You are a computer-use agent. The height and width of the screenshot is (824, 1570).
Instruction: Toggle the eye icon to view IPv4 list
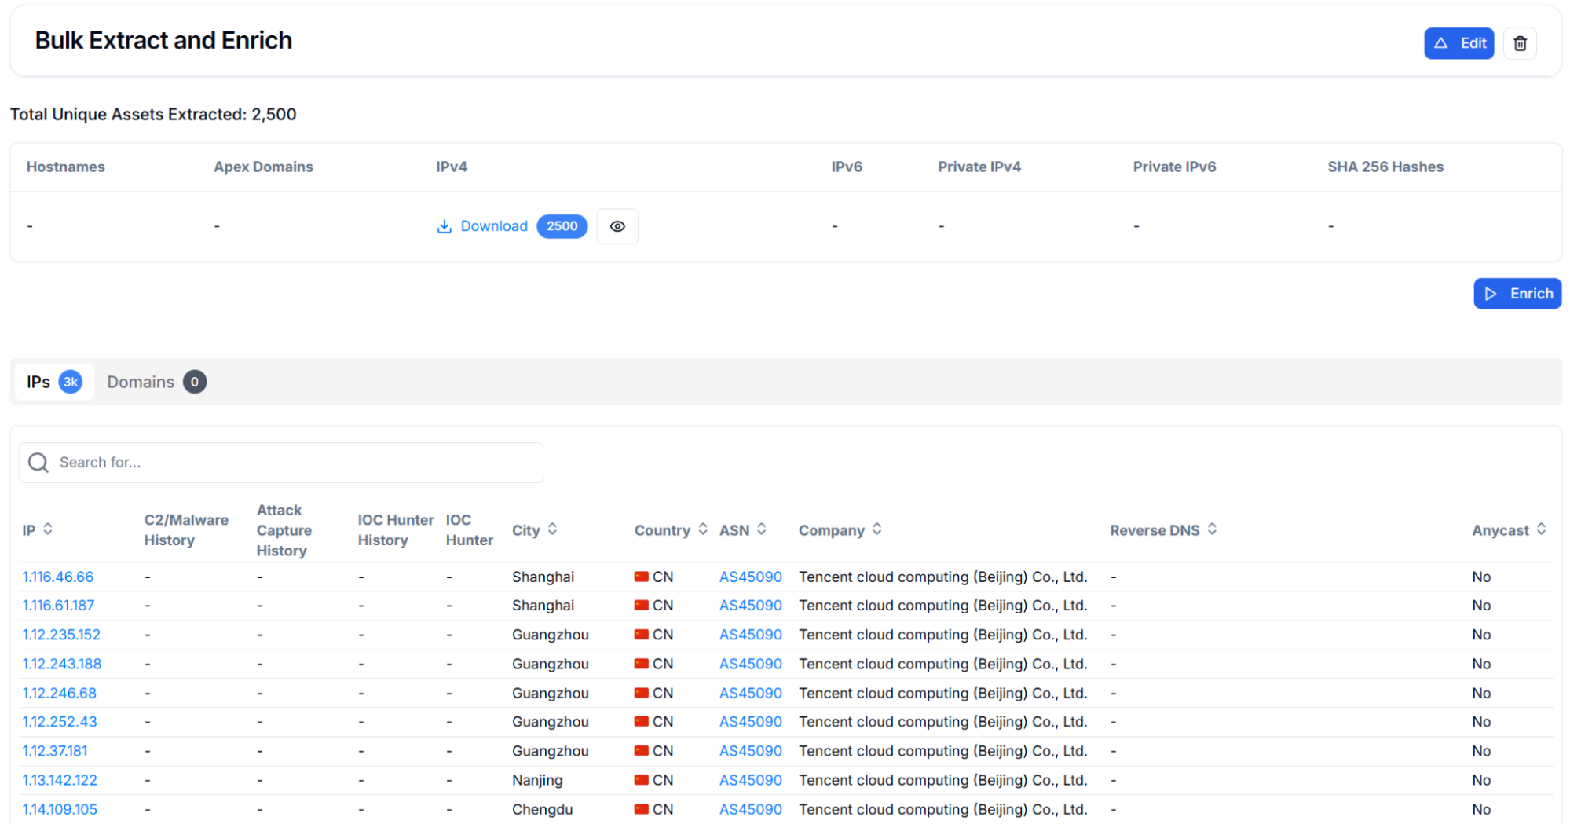pyautogui.click(x=617, y=226)
